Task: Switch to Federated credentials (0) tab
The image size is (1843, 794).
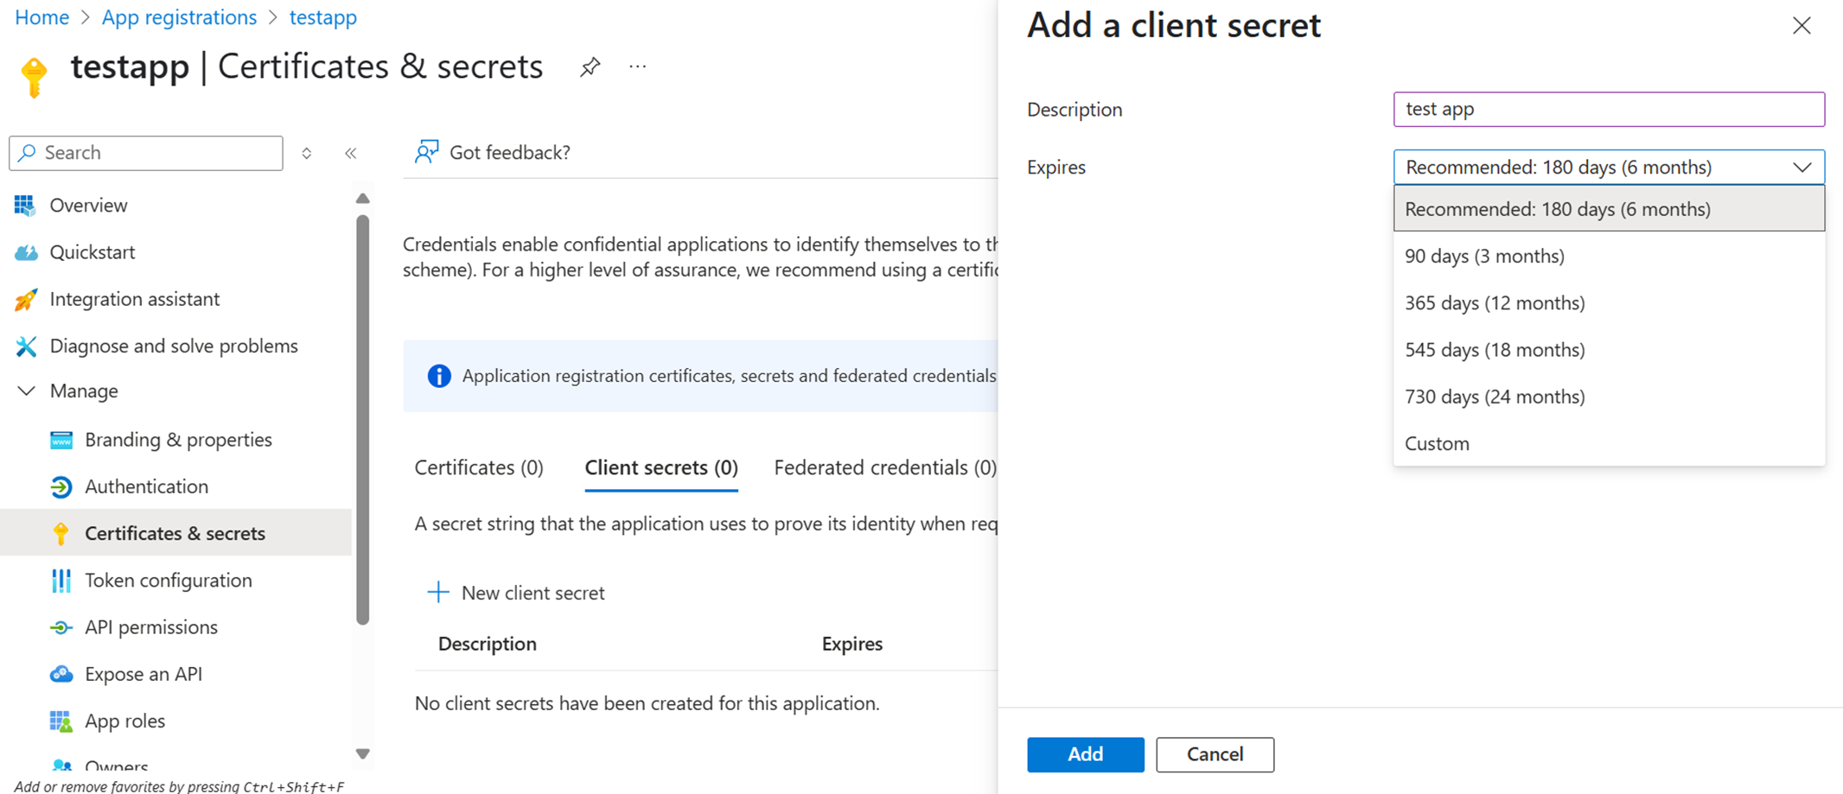Action: (884, 467)
